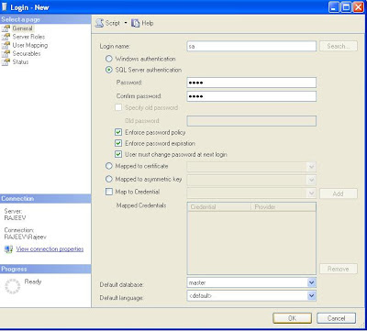
Task: Click the Password field
Action: (x=251, y=83)
